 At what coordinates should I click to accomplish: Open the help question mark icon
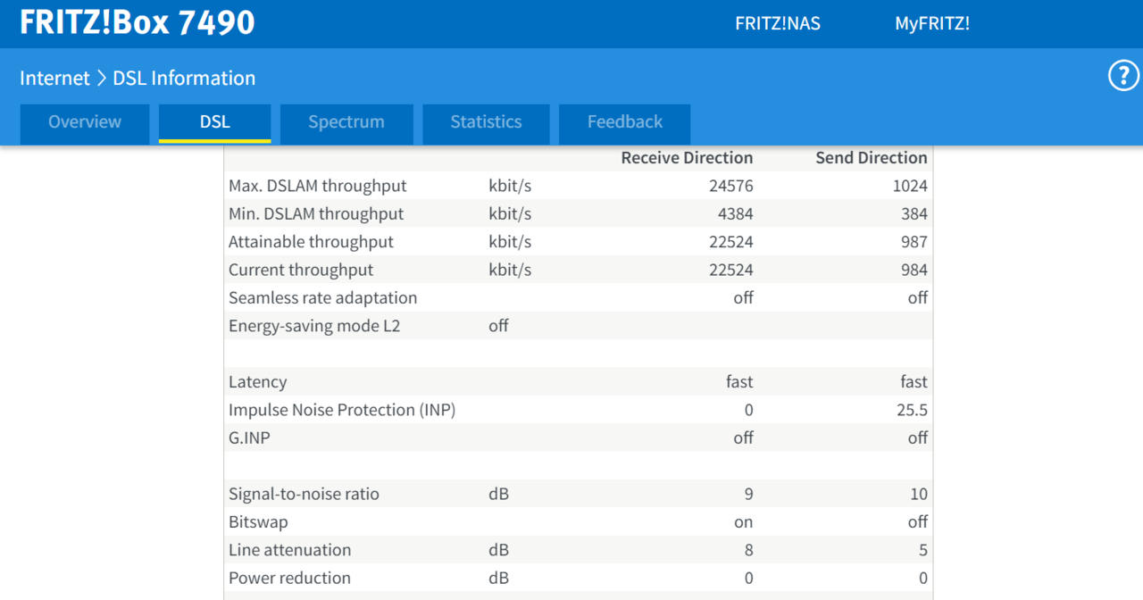1123,77
